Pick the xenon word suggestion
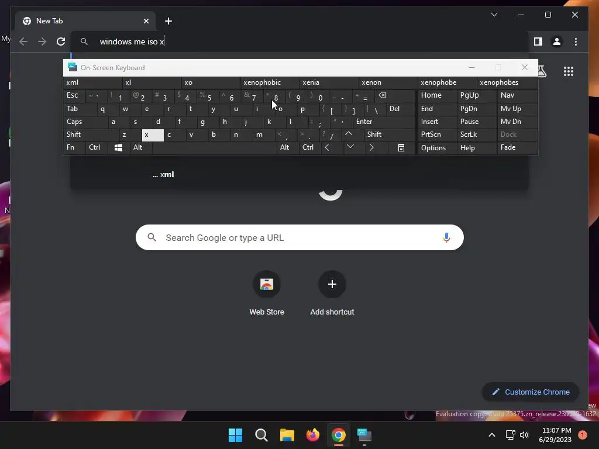Image resolution: width=599 pixels, height=449 pixels. pyautogui.click(x=388, y=82)
